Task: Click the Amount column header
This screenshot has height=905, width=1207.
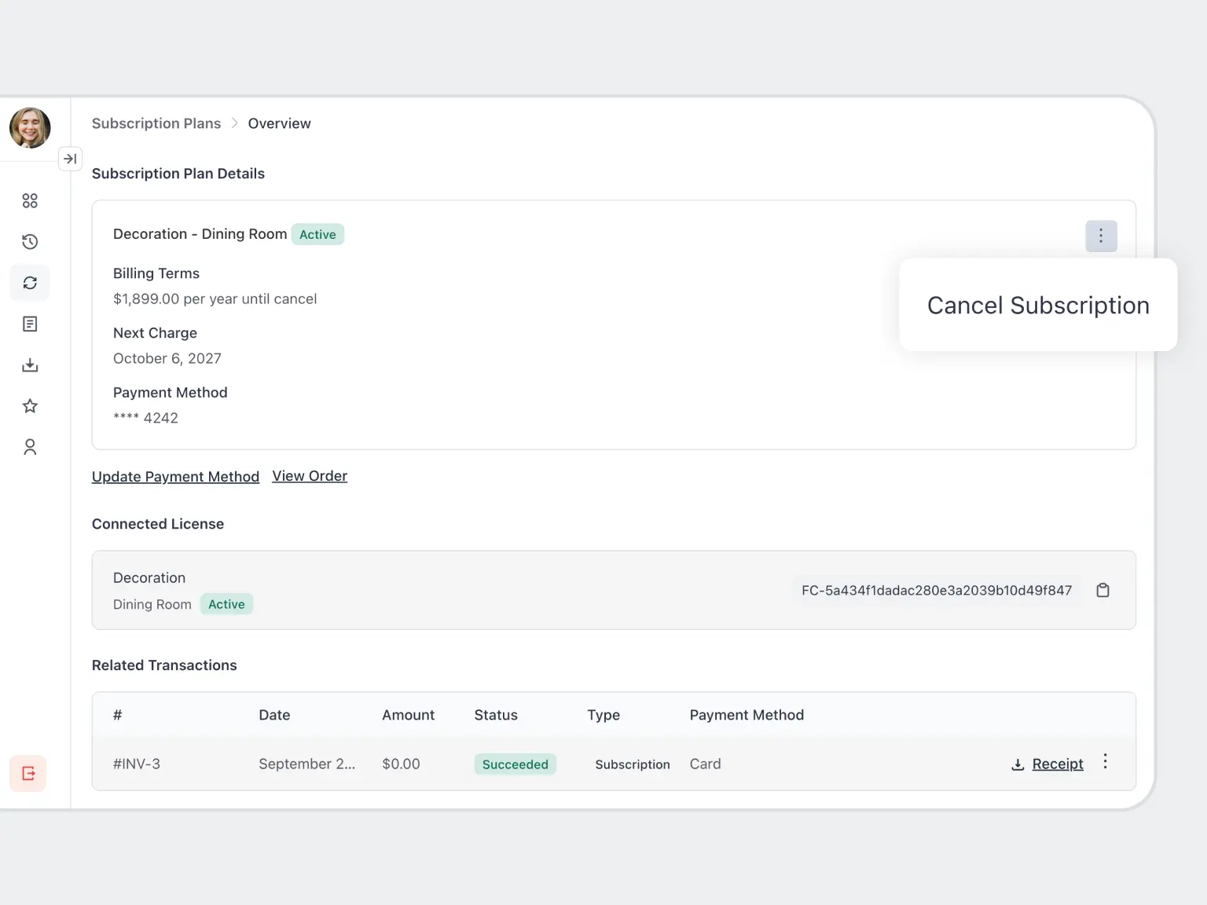Action: (408, 715)
